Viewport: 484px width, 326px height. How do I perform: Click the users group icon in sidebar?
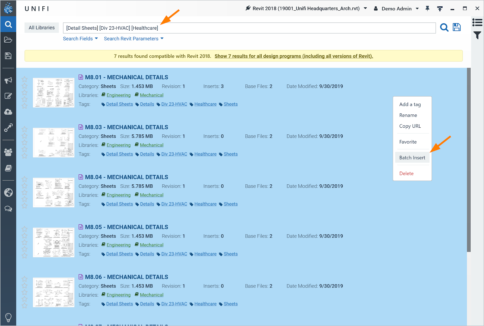click(x=8, y=152)
